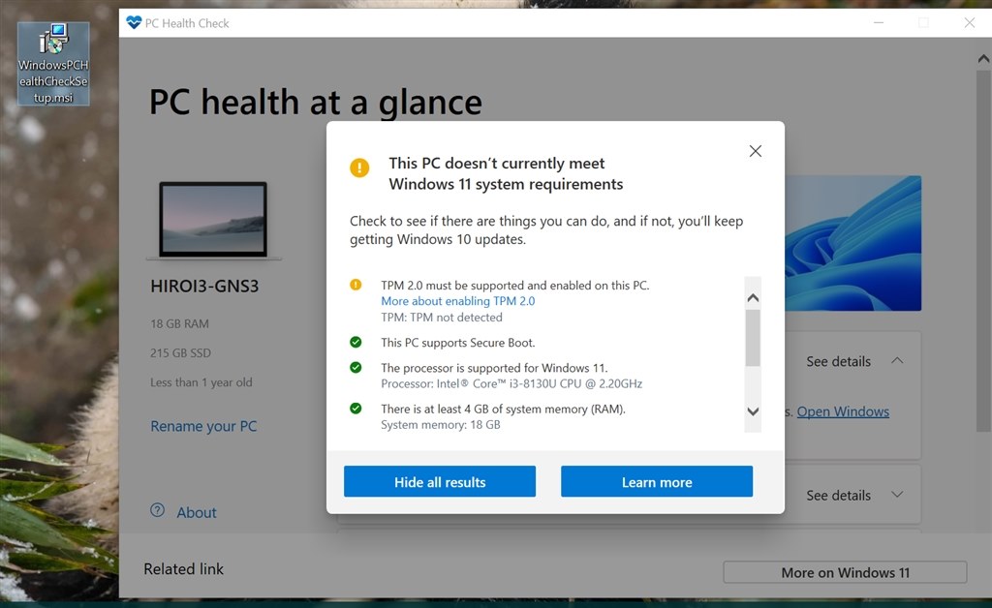This screenshot has width=992, height=608.
Task: Click the Related link heading
Action: click(183, 569)
